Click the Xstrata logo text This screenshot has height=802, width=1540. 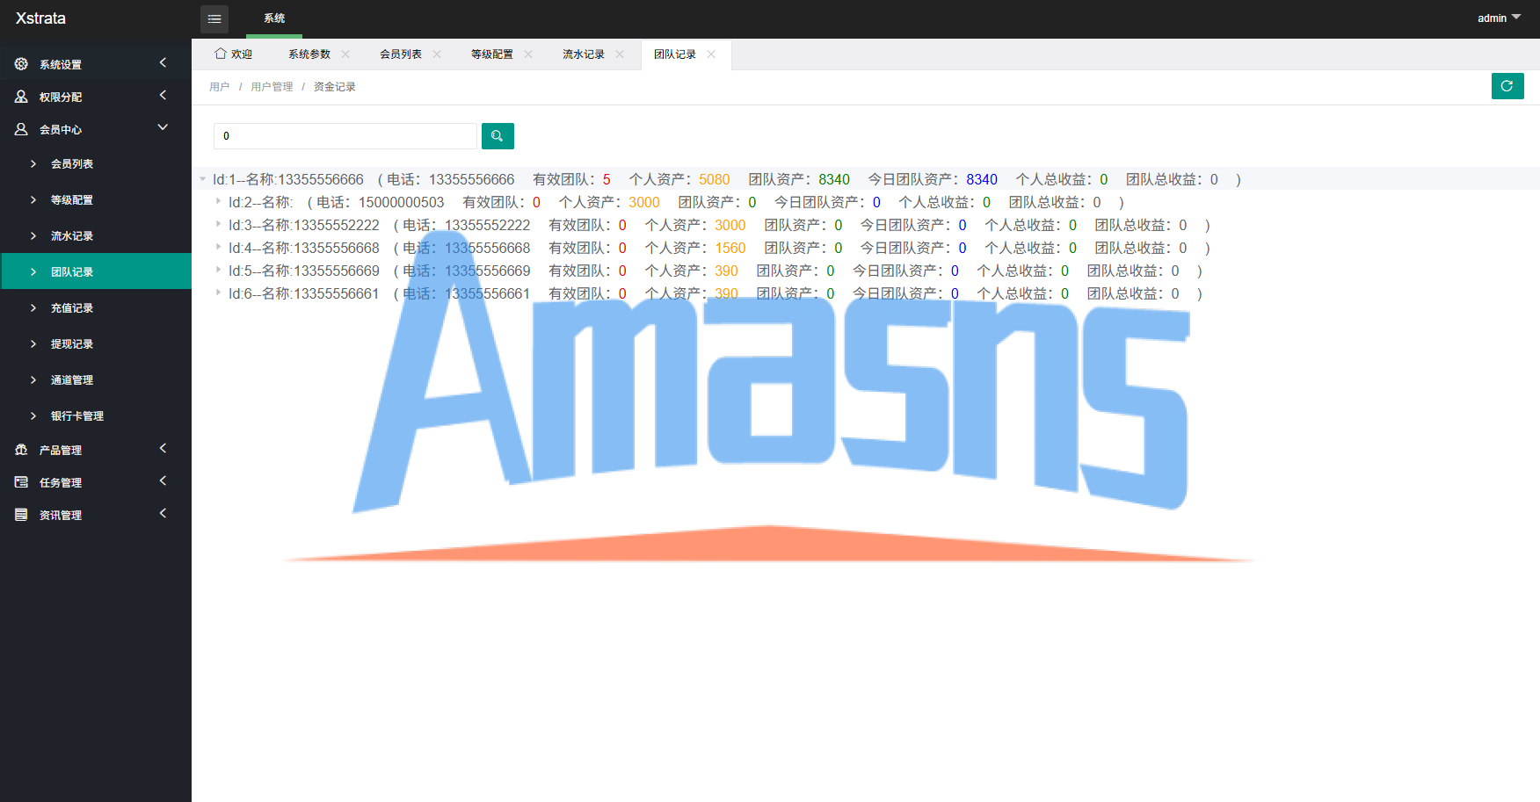click(40, 18)
